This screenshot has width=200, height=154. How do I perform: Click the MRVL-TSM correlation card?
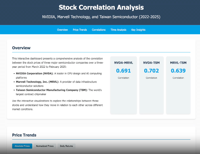pos(178,85)
